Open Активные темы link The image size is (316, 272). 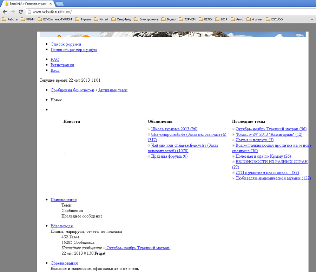(x=113, y=90)
